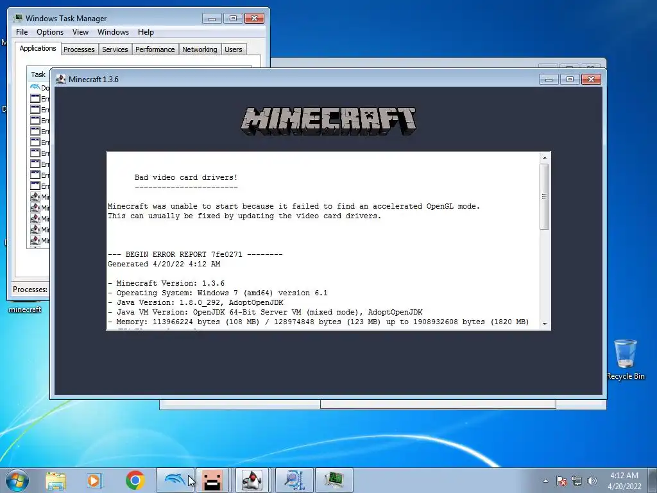Switch to the Performance tab
657x493 pixels.
click(155, 49)
